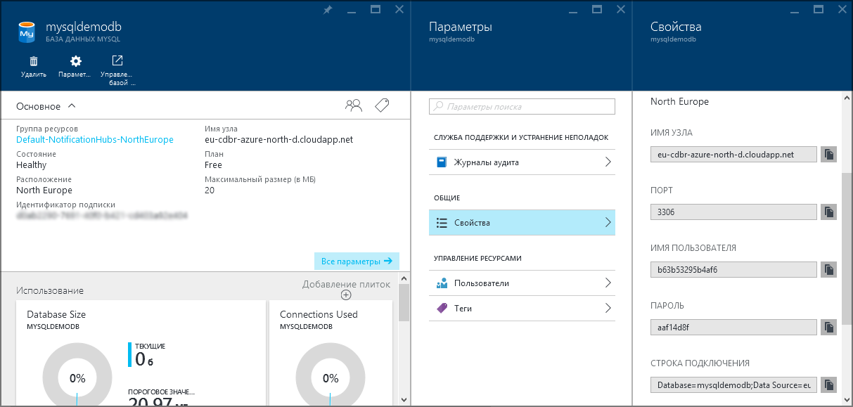Viewport: 853px width, 407px height.
Task: Click the Пользователи people icon
Action: coord(444,283)
